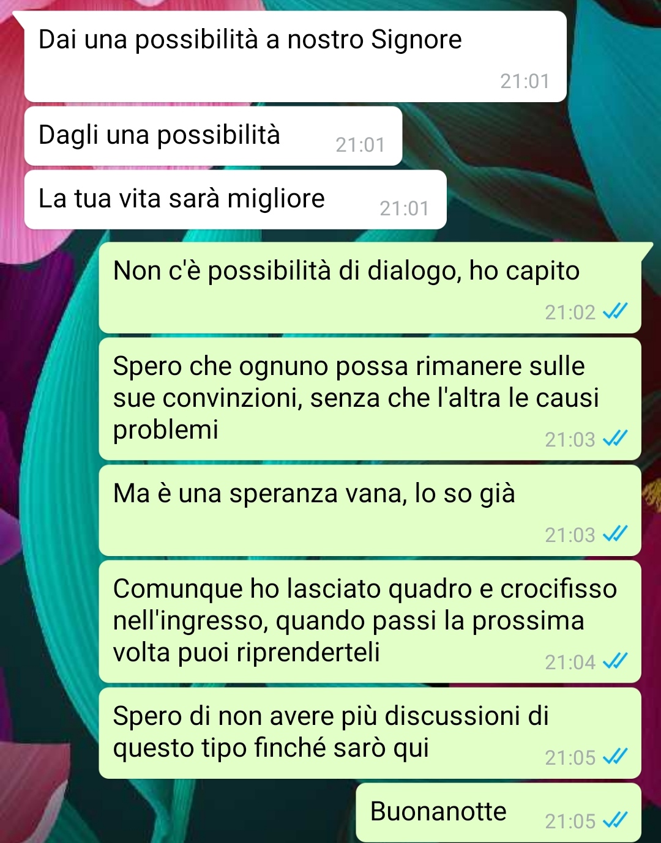Tap read ticks on 'Ma è una speranza vana'
661x843 pixels.
(x=615, y=534)
